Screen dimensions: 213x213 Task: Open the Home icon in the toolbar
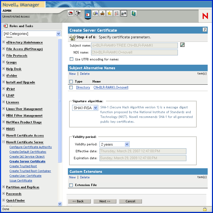click(71, 13)
